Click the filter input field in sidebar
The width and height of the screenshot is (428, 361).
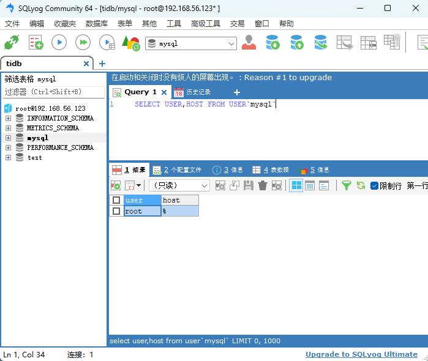(x=54, y=92)
